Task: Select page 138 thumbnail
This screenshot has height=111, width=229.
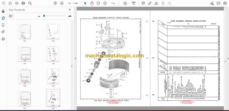Action: click(x=53, y=98)
